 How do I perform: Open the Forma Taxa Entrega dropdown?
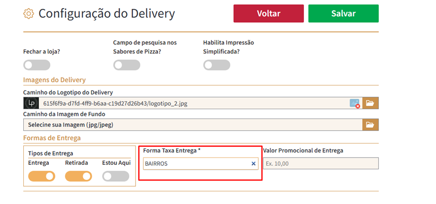[196, 164]
